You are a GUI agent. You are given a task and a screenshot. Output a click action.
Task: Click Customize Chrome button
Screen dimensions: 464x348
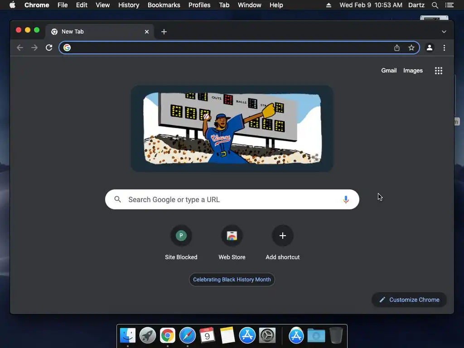pos(409,300)
